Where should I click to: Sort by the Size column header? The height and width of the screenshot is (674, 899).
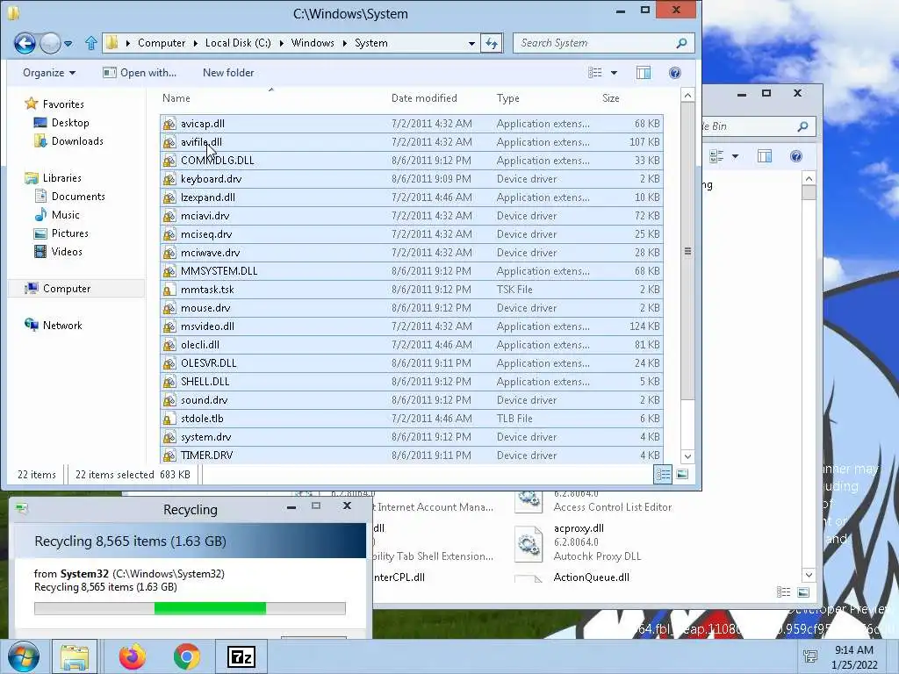pyautogui.click(x=611, y=98)
